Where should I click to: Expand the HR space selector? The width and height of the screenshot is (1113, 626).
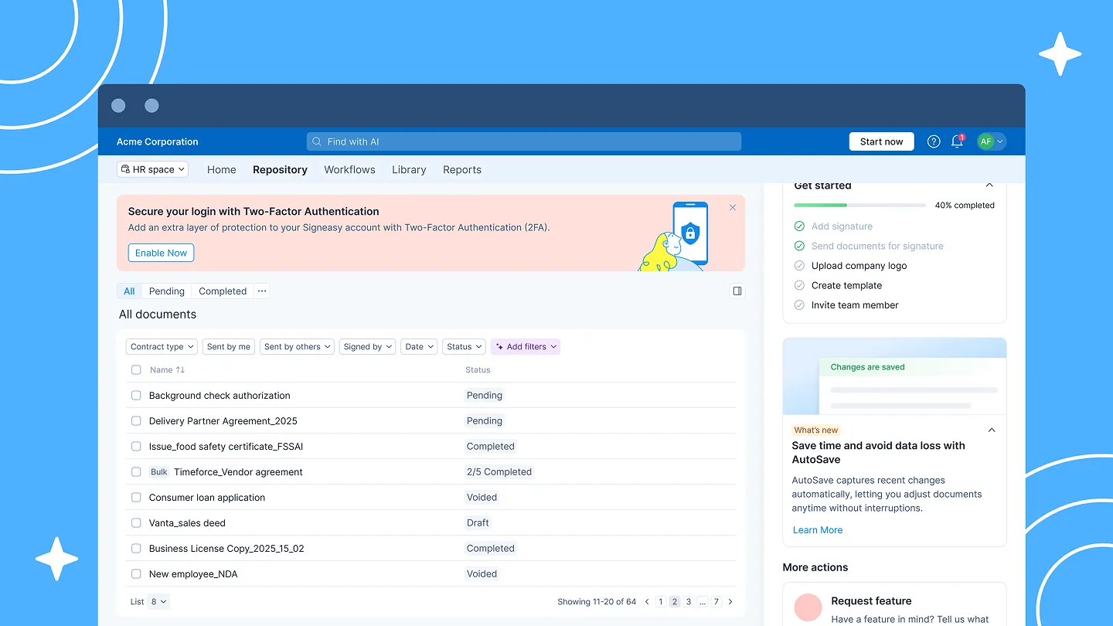click(152, 168)
